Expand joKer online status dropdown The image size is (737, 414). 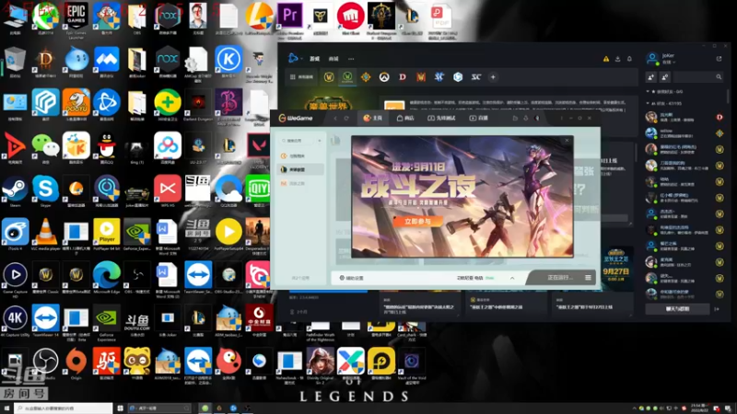pos(670,62)
